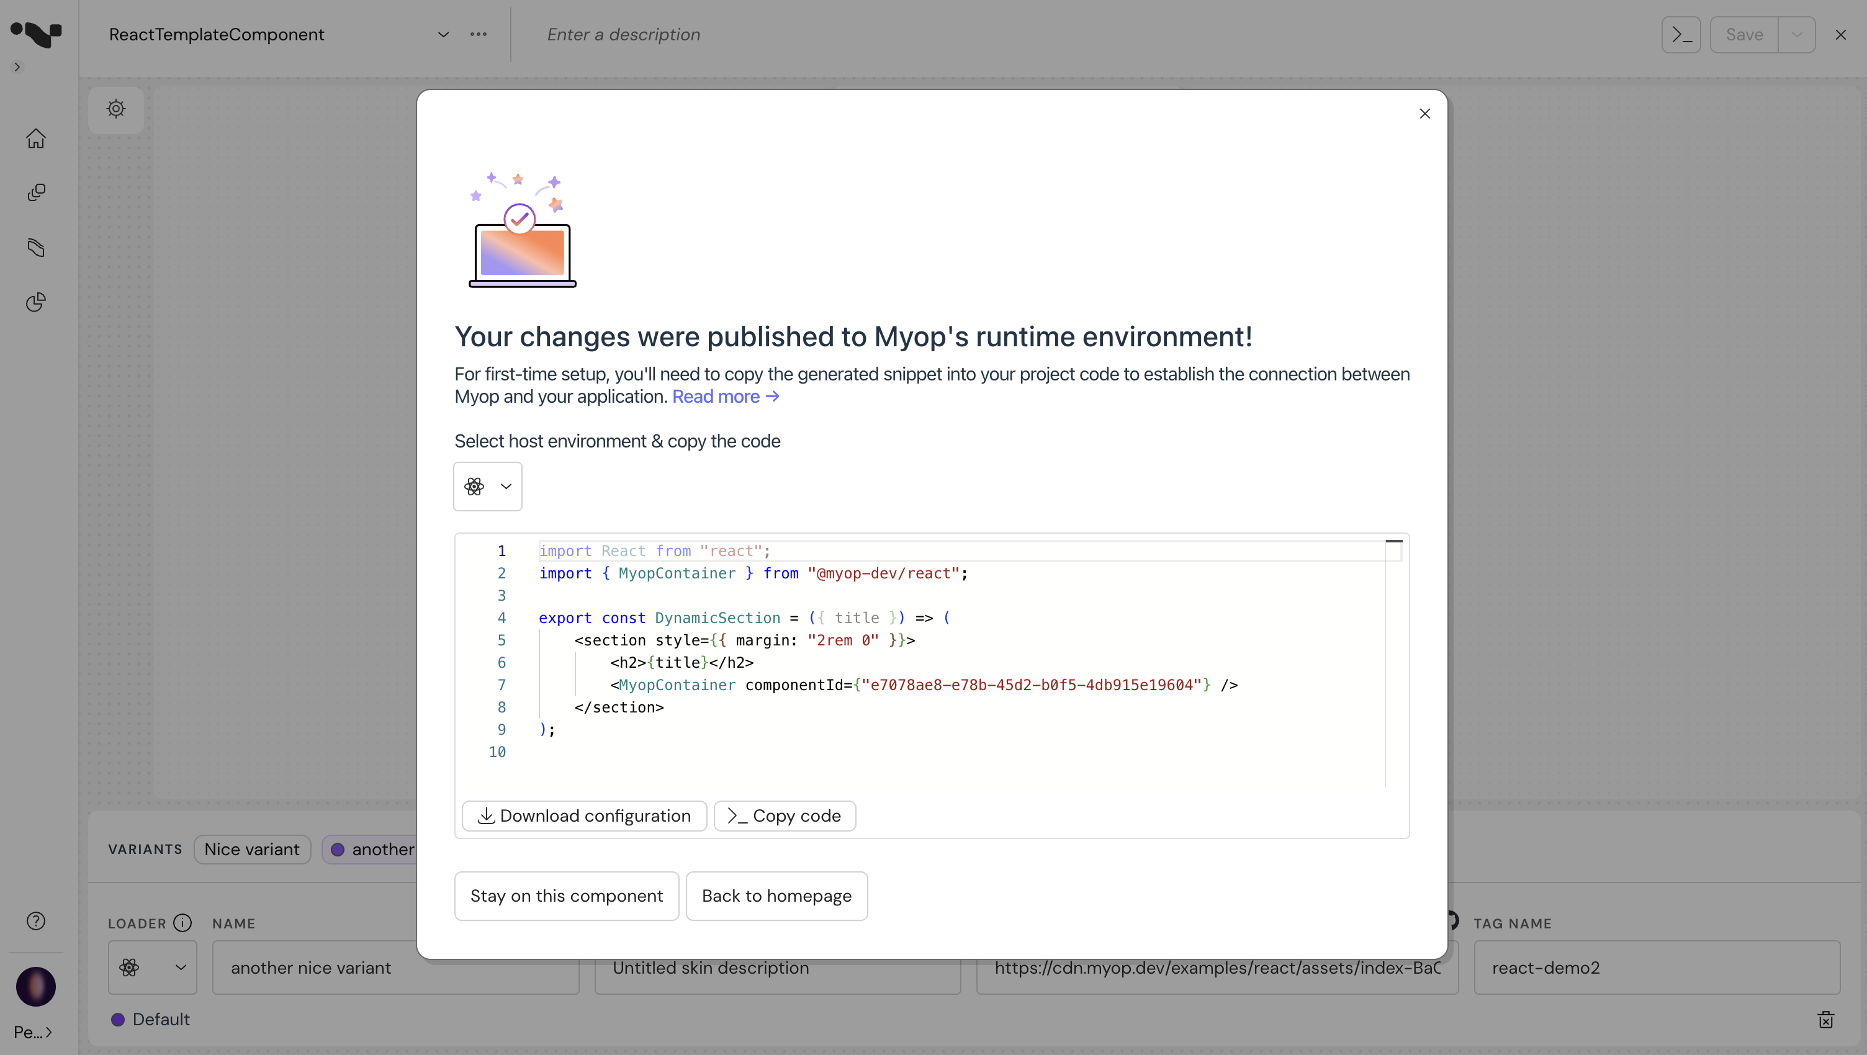Open the help question mark icon

pos(35,920)
